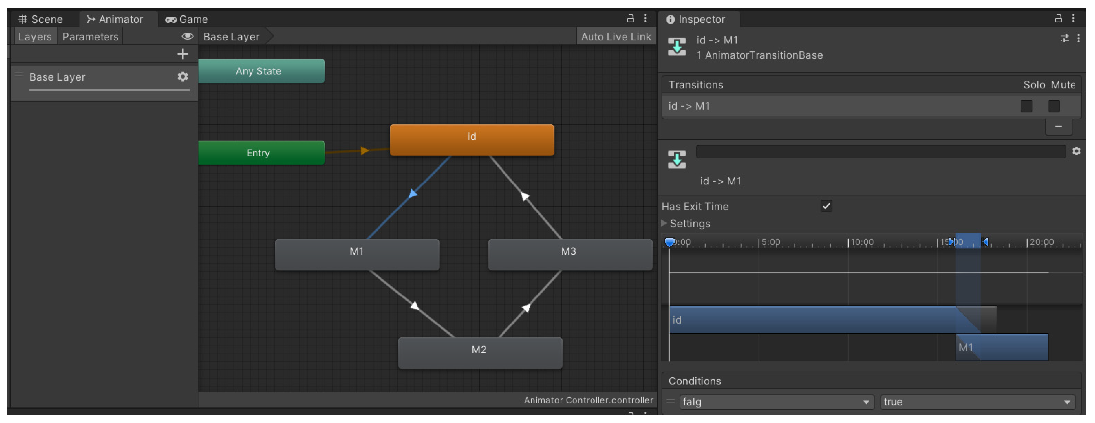The image size is (1095, 423).
Task: Click the Animator panel lock icon
Action: pos(630,18)
